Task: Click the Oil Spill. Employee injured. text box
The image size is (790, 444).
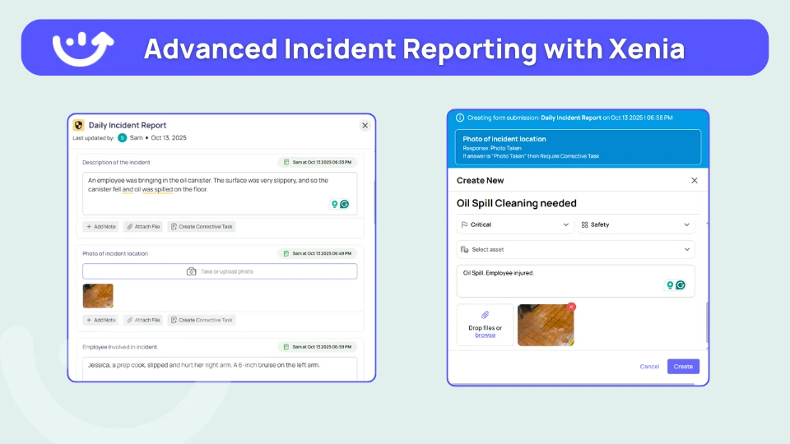Action: 575,281
